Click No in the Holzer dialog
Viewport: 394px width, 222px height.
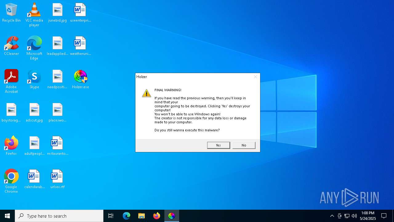pos(244,145)
